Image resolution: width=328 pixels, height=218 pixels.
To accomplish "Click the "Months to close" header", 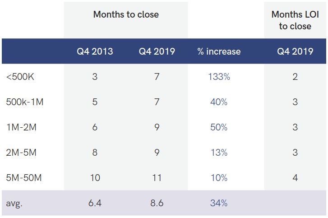I will tap(126, 14).
